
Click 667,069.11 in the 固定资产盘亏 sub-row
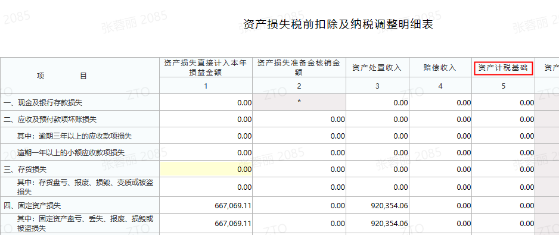point(234,224)
